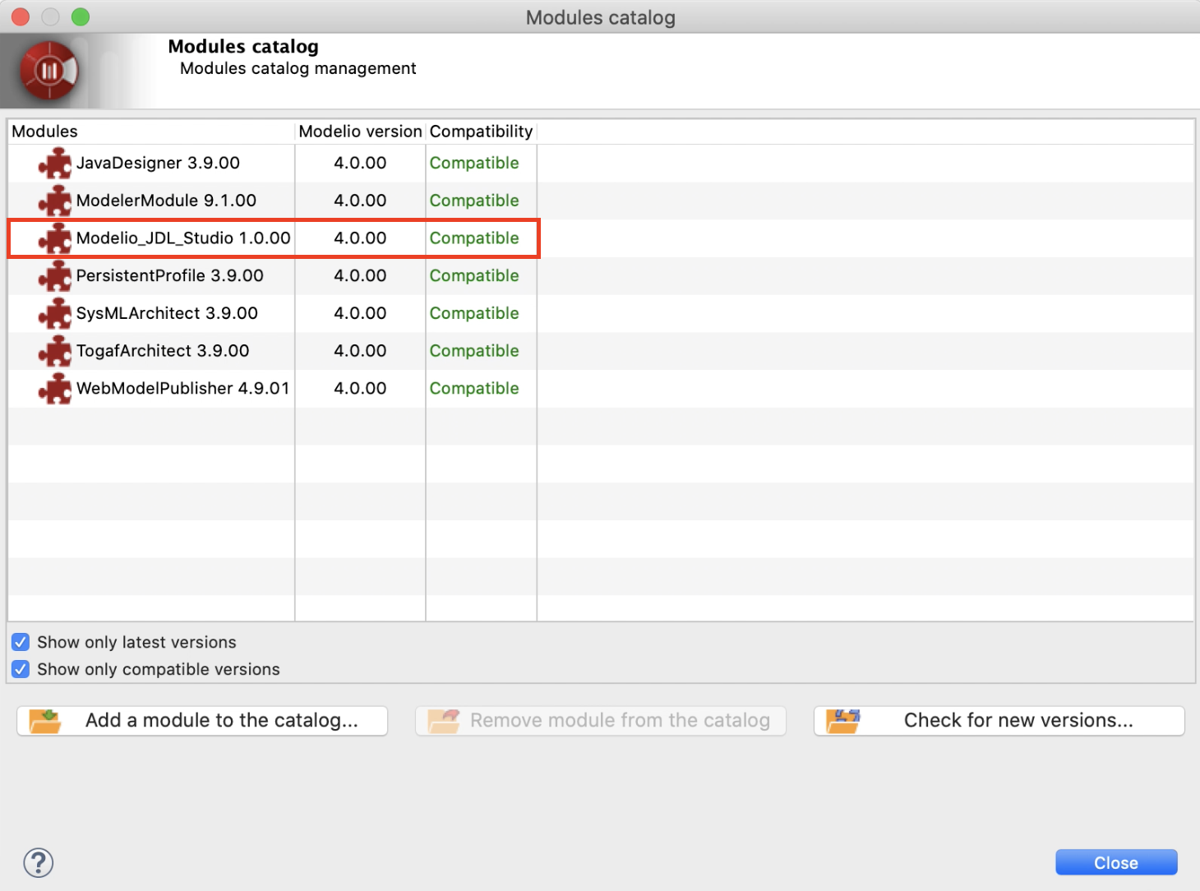Image resolution: width=1200 pixels, height=891 pixels.
Task: Click the 4.0.00 version cell for SysMLArchitect
Action: [360, 313]
